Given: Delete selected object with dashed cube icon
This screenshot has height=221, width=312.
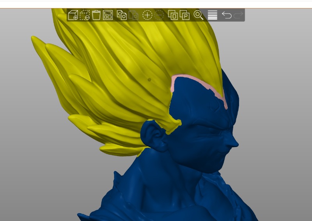Looking at the screenshot, I should pos(85,15).
